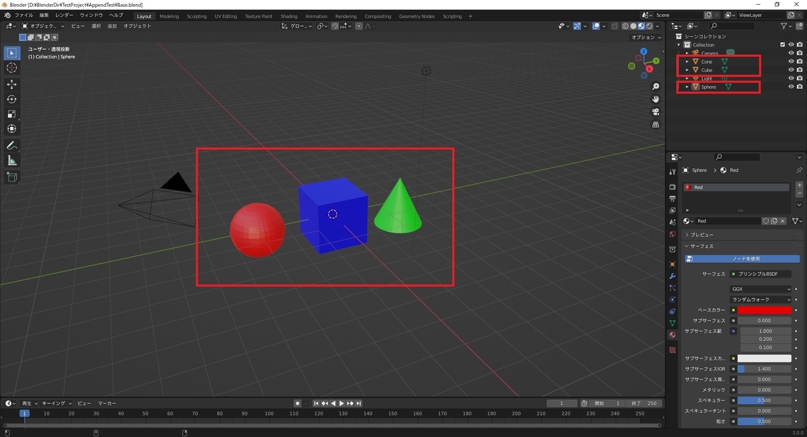Switch to the Shading workspace tab

tap(289, 16)
